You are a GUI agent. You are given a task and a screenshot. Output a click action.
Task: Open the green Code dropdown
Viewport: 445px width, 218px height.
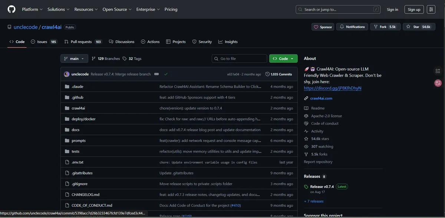coord(283,58)
